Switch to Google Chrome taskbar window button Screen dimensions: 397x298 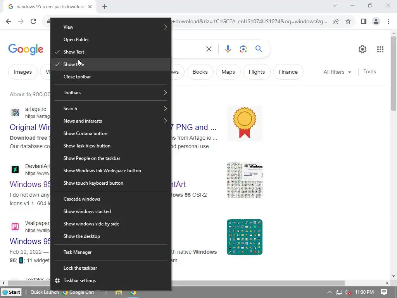pos(78,292)
